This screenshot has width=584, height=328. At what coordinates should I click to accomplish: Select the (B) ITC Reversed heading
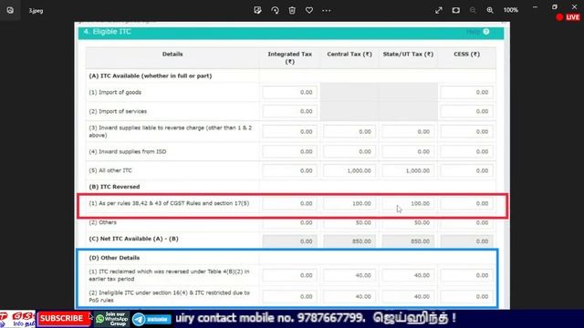[114, 187]
